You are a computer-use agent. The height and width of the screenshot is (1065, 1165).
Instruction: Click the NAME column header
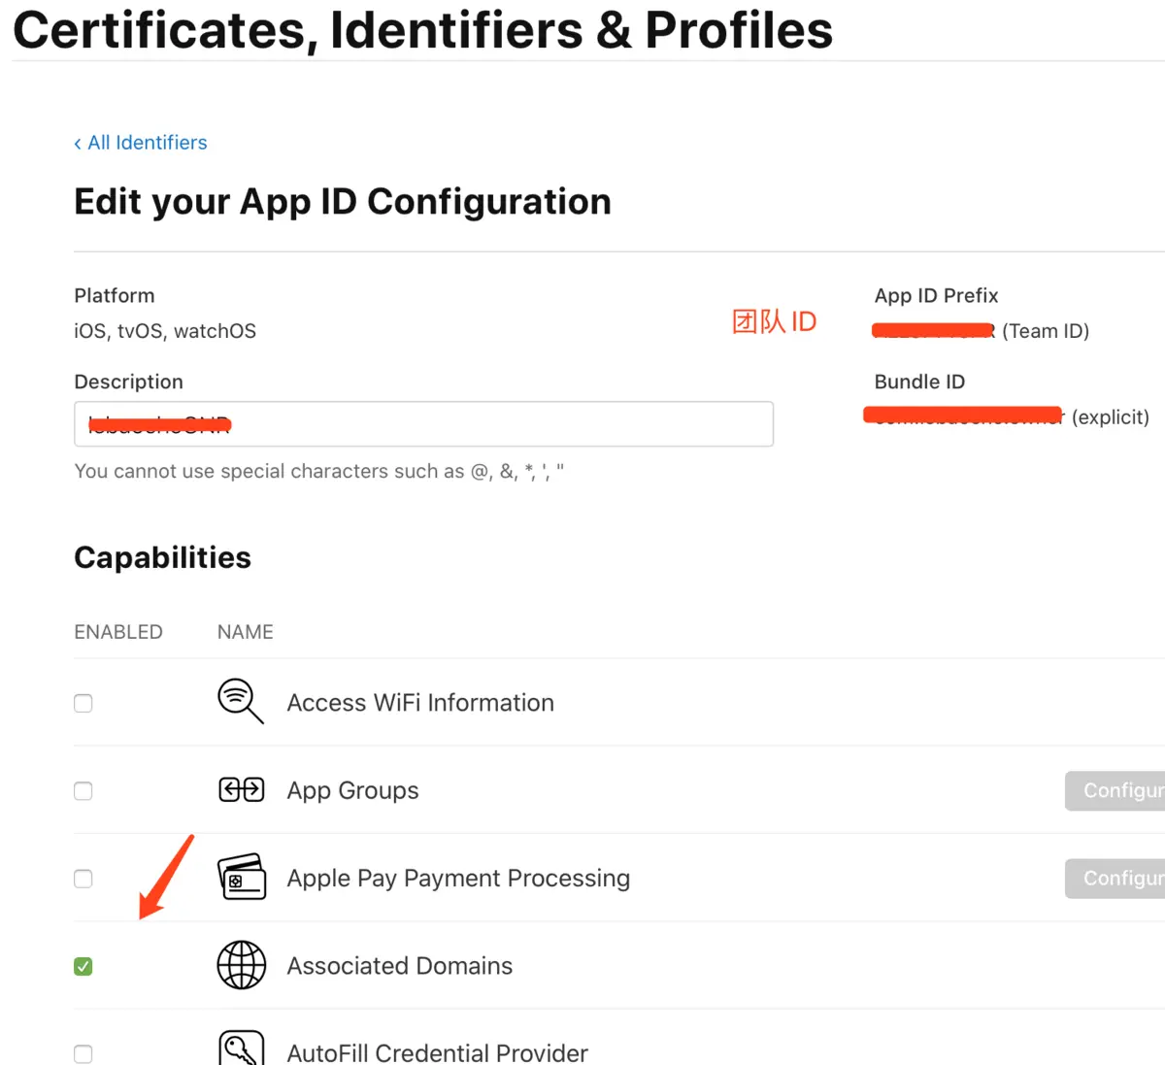pyautogui.click(x=245, y=632)
